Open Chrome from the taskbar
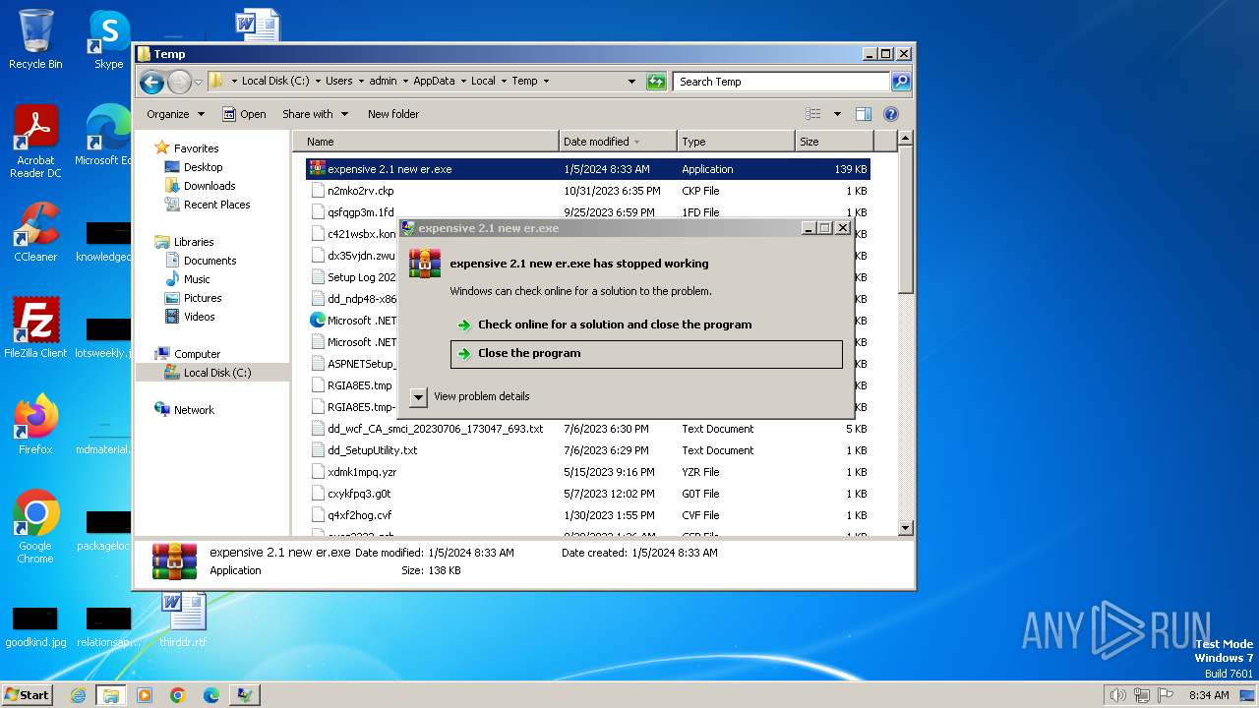The width and height of the screenshot is (1259, 708). [x=178, y=695]
